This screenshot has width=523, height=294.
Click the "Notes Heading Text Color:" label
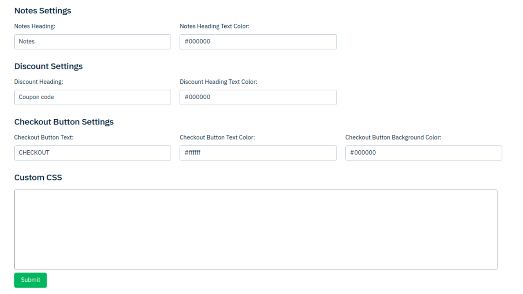(x=215, y=26)
